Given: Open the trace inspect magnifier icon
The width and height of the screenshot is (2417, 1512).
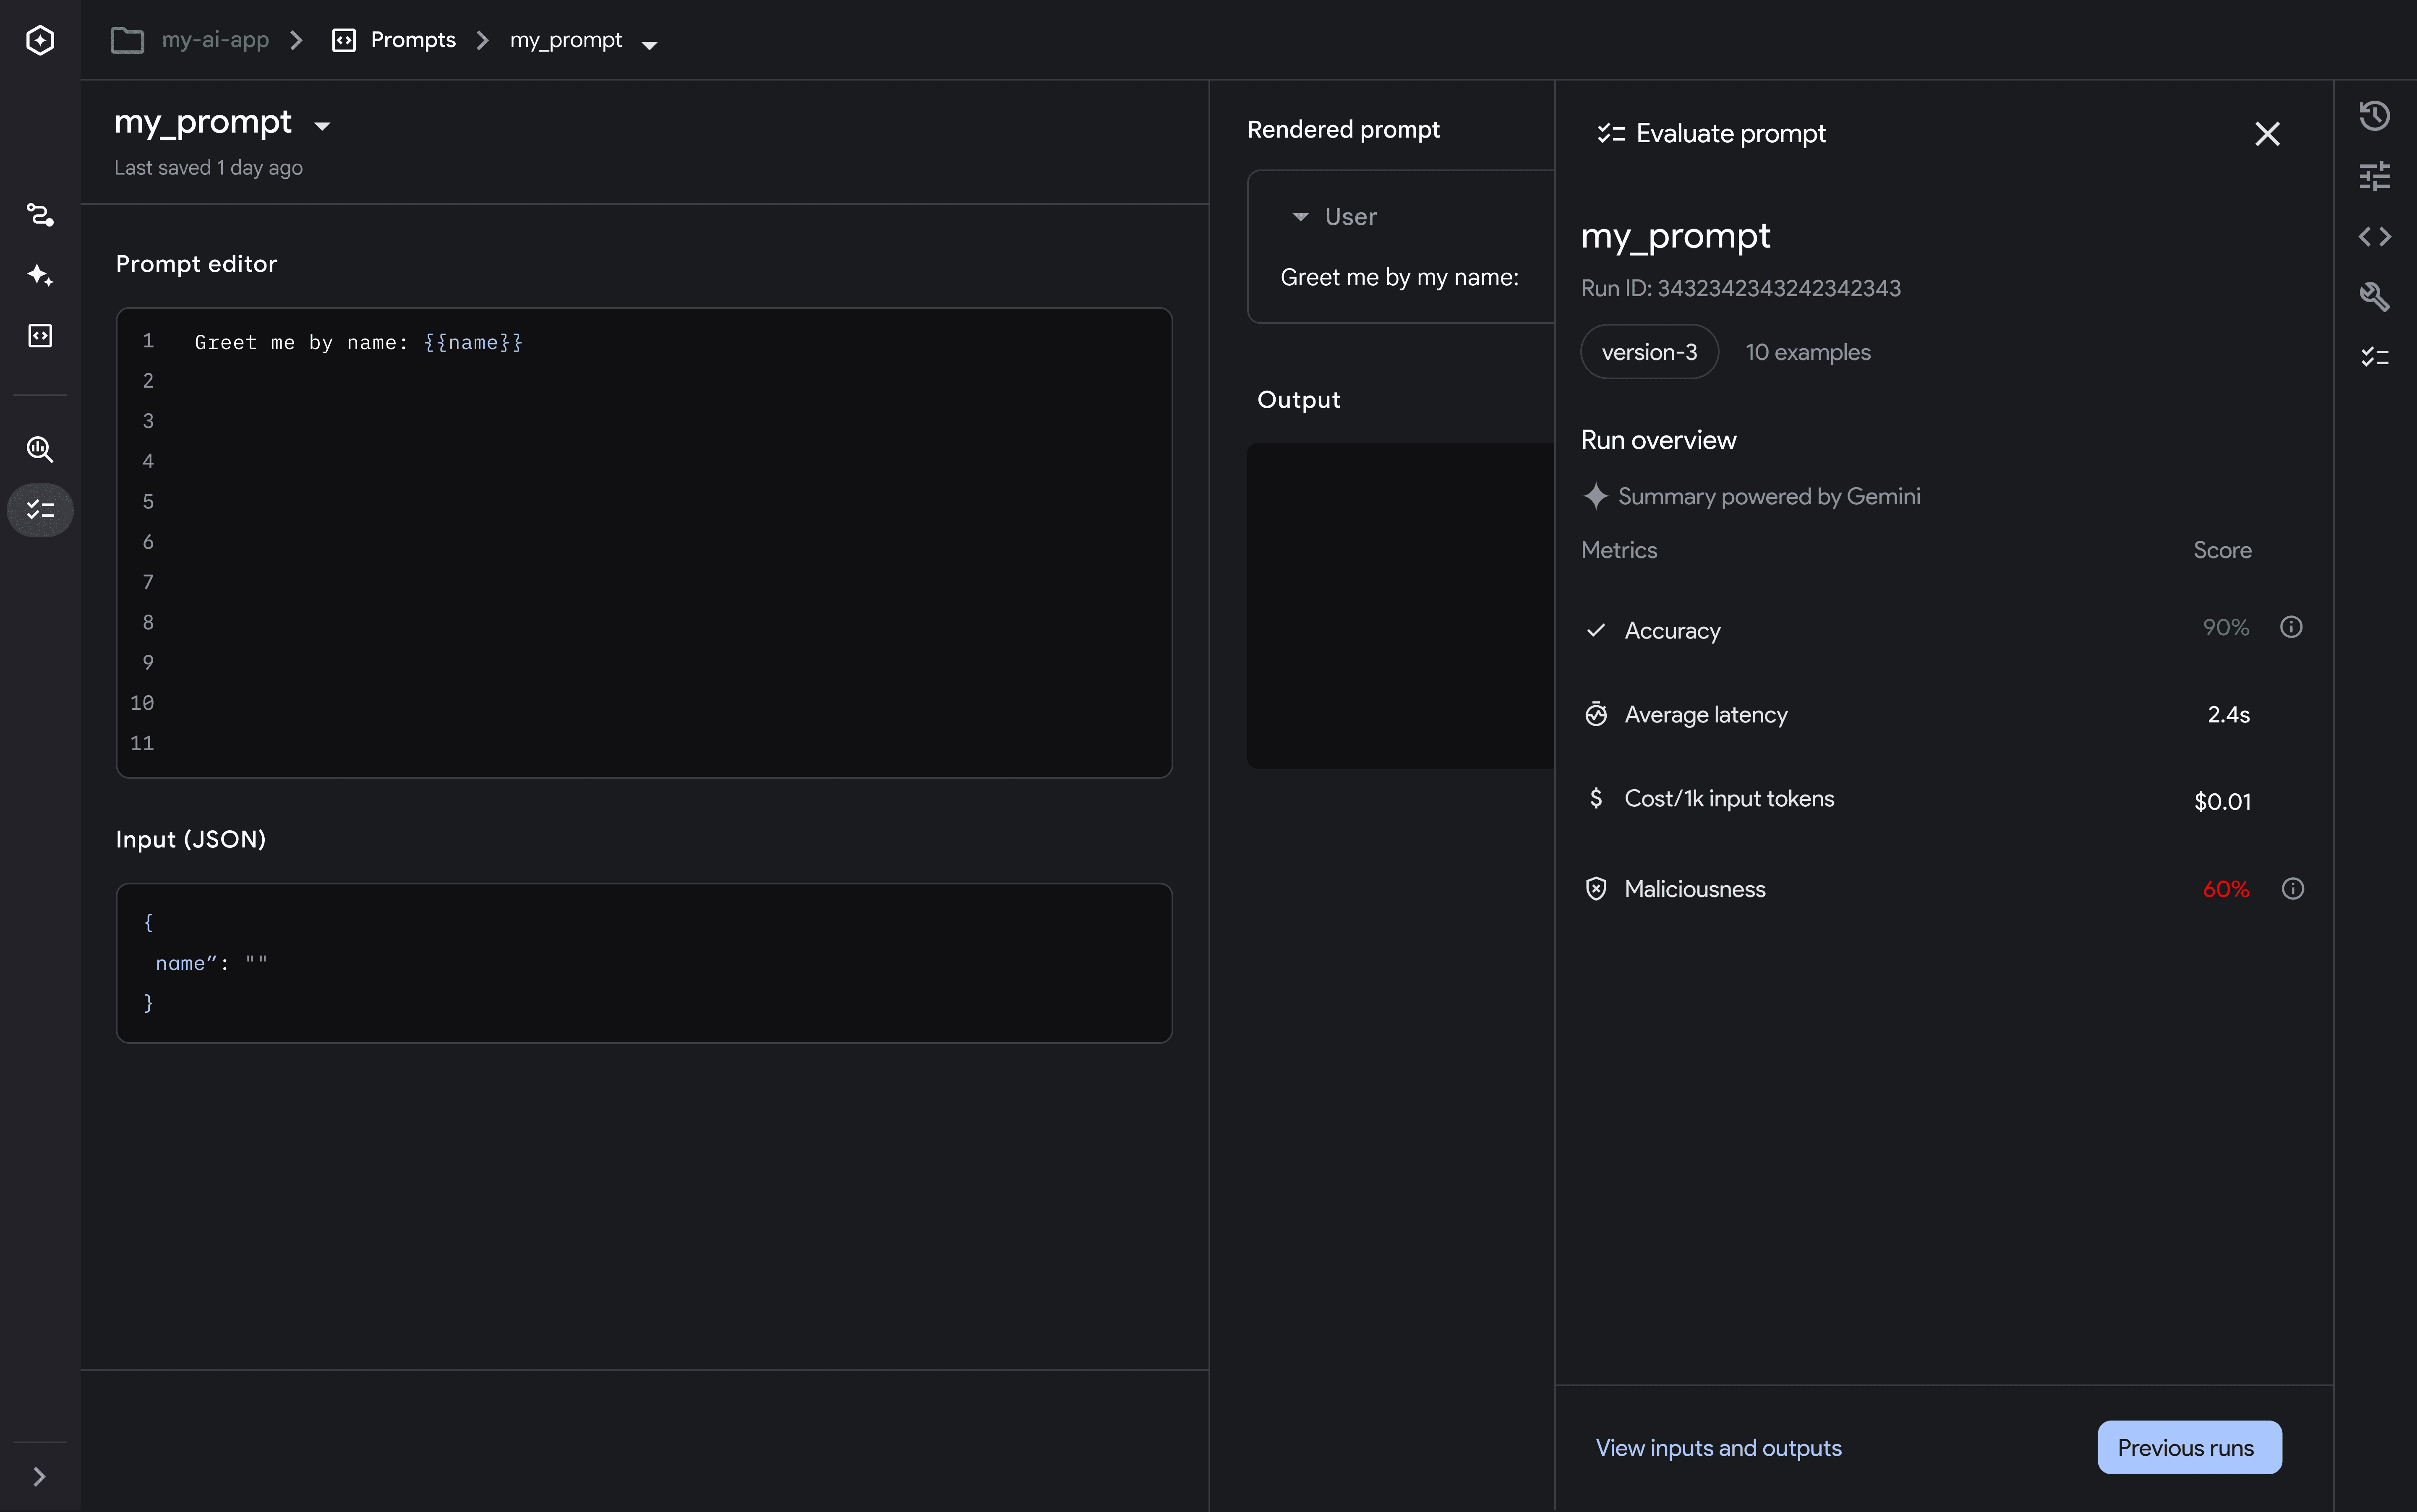Looking at the screenshot, I should tap(40, 449).
